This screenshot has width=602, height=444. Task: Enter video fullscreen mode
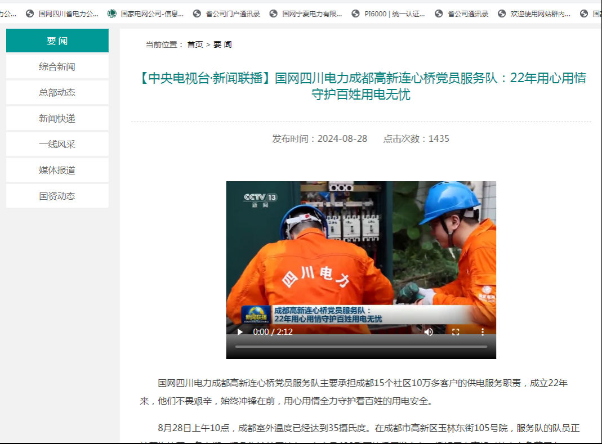coord(456,332)
